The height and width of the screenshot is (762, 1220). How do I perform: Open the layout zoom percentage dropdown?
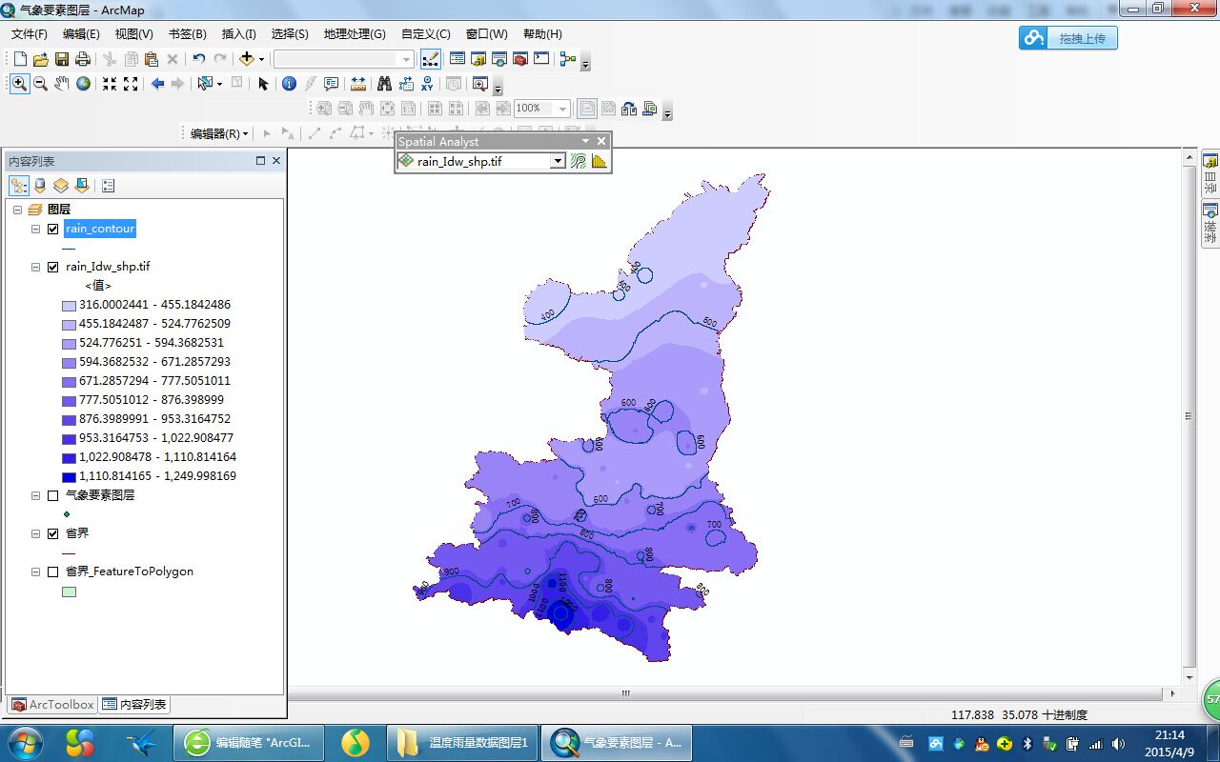point(563,109)
